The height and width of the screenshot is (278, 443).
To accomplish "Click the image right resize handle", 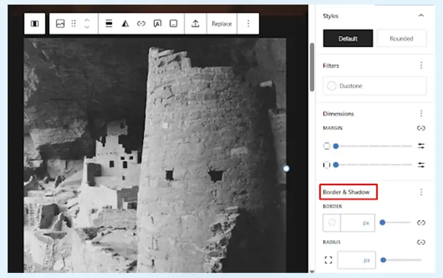I will [286, 169].
